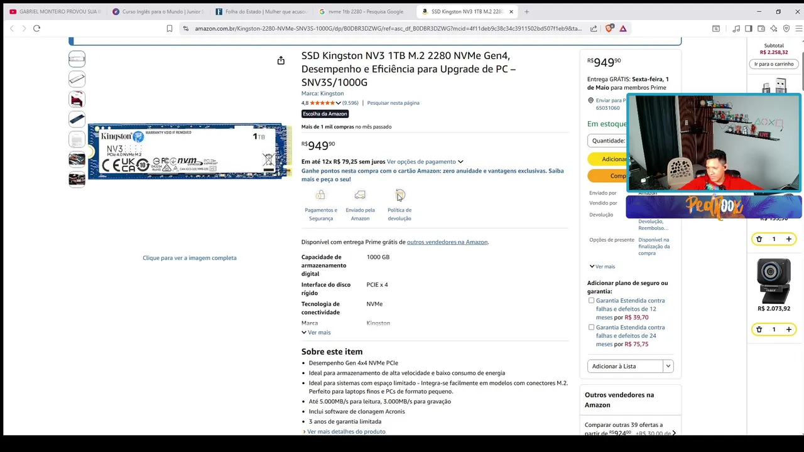The image size is (804, 452).
Task: Close the SSD Kingston NV3 tab
Action: coord(511,11)
